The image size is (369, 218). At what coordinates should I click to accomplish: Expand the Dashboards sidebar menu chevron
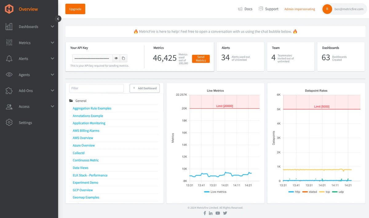coord(52,27)
